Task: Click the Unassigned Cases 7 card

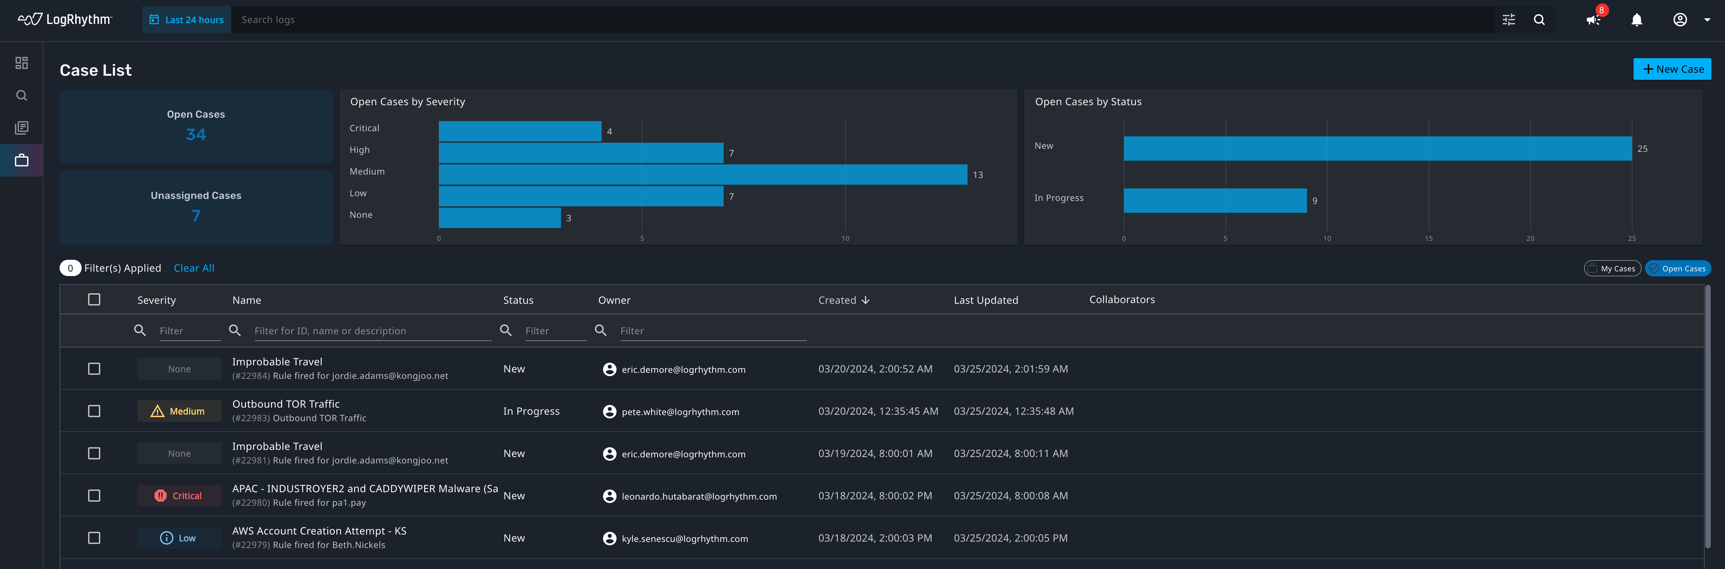Action: point(196,207)
